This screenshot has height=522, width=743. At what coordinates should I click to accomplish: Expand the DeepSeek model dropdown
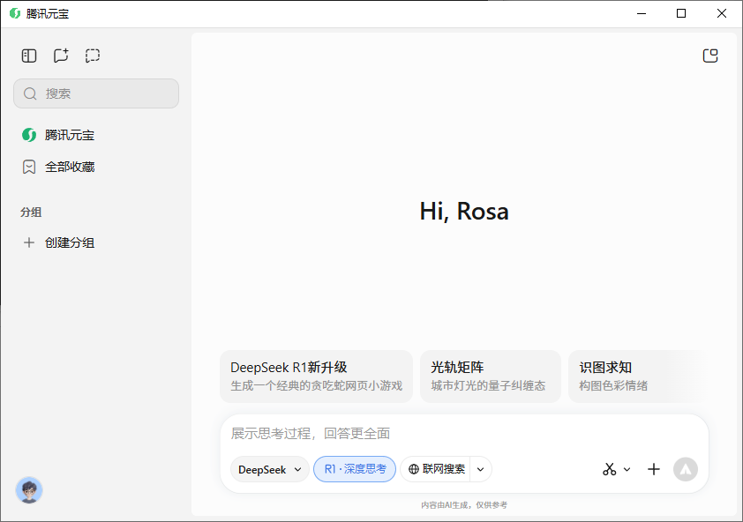tap(270, 469)
